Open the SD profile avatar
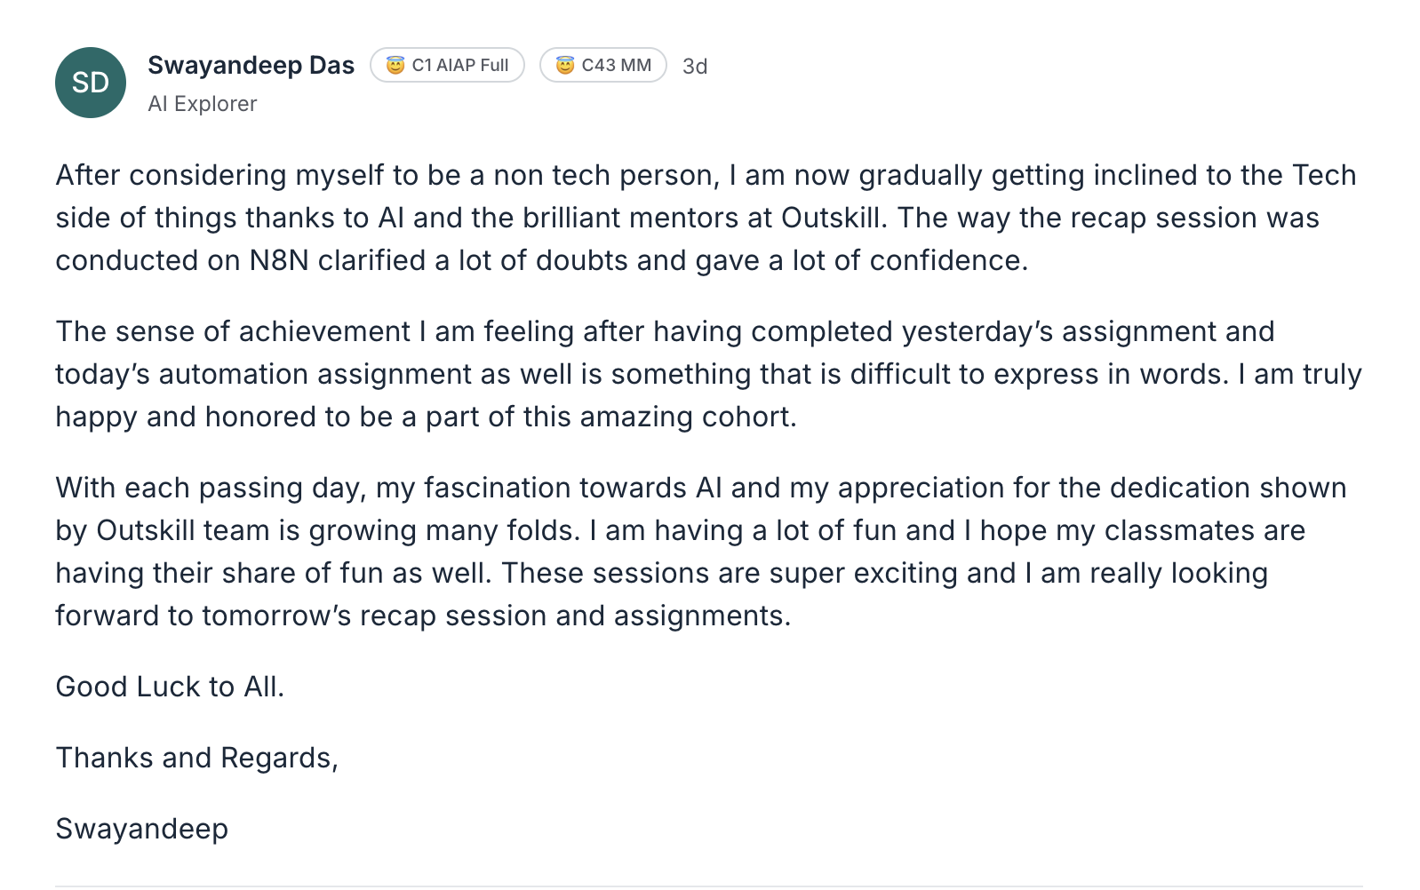The image size is (1420, 890). (x=91, y=83)
